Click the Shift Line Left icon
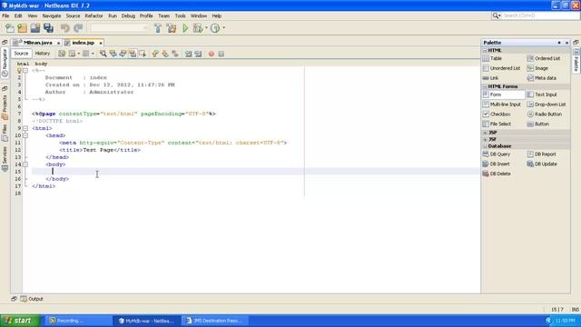 coord(188,54)
